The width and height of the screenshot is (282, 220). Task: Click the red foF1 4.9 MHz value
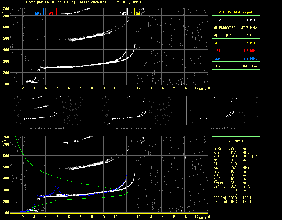click(248, 51)
